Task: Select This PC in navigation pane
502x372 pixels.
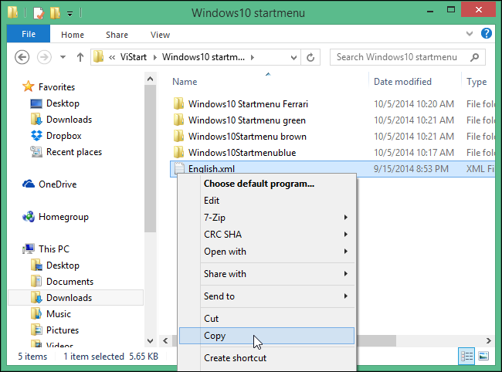Action: [54, 249]
